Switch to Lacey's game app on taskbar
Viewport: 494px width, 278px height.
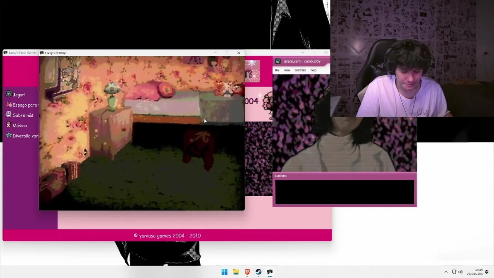point(270,272)
